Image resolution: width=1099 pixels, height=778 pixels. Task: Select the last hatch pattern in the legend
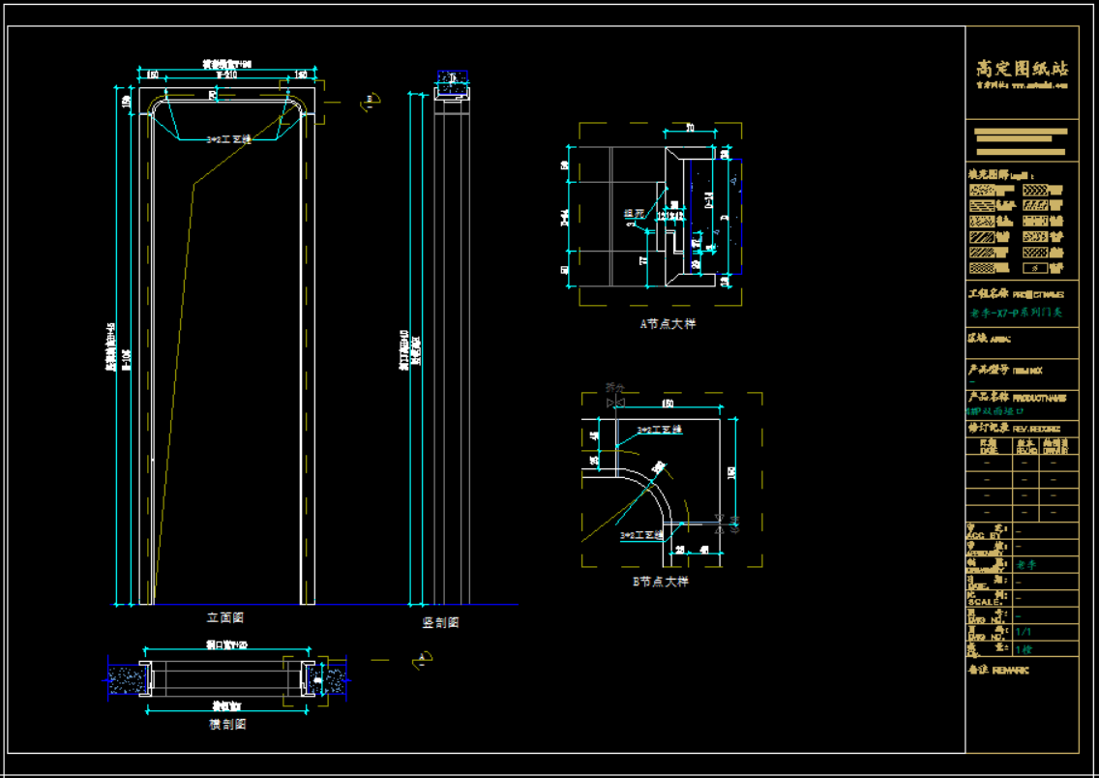(x=1037, y=267)
